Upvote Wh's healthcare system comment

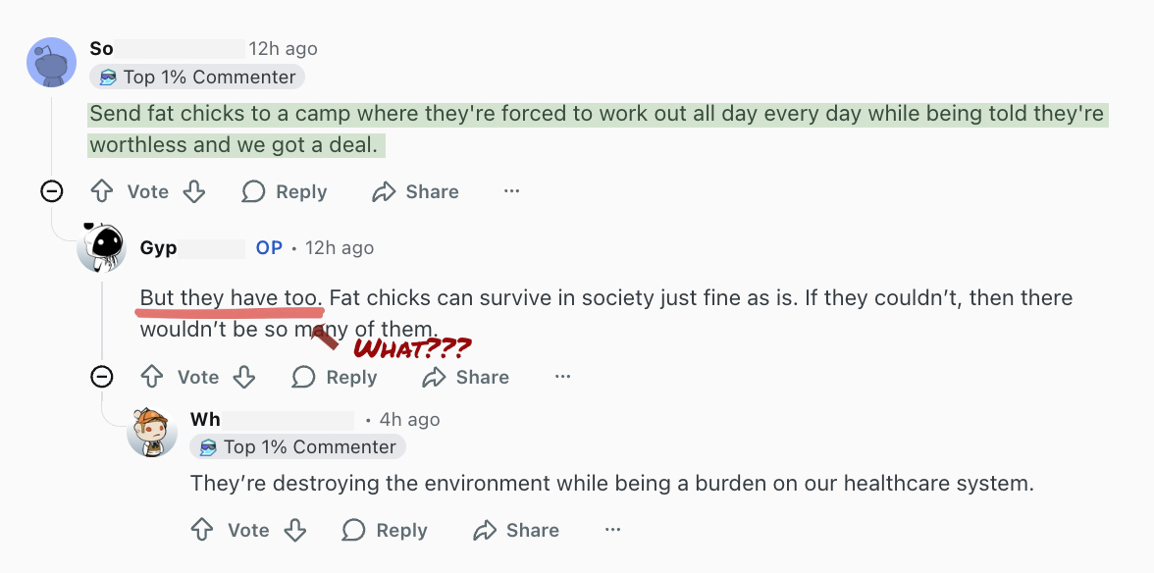click(202, 530)
